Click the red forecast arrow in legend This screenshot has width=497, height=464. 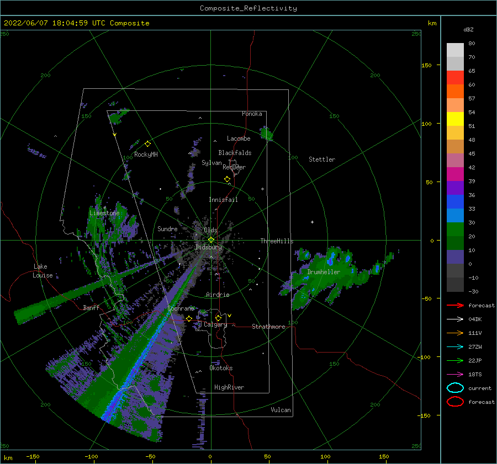(x=455, y=305)
